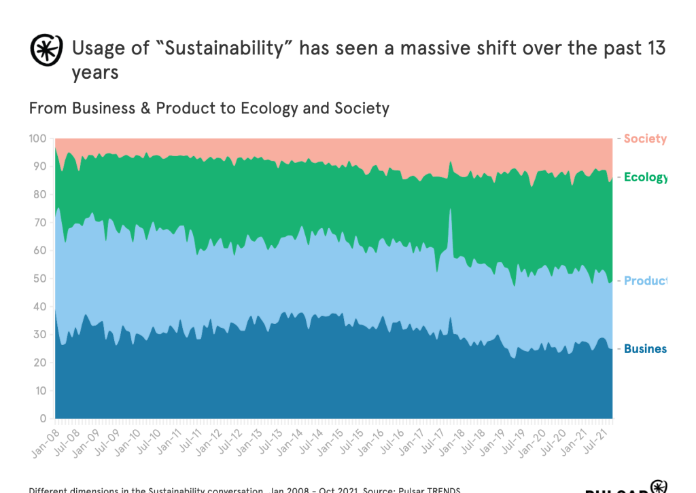
Task: Select the Ecology legend label
Action: pyautogui.click(x=646, y=177)
